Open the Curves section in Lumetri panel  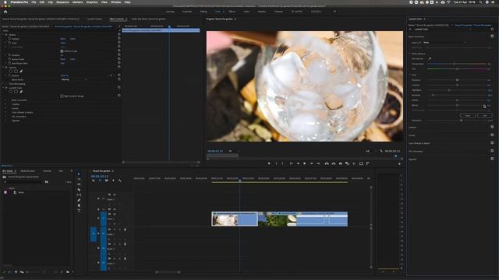(x=412, y=135)
